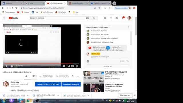Click СКРЫТЬ ЧАТ to hide chat

coord(108,66)
